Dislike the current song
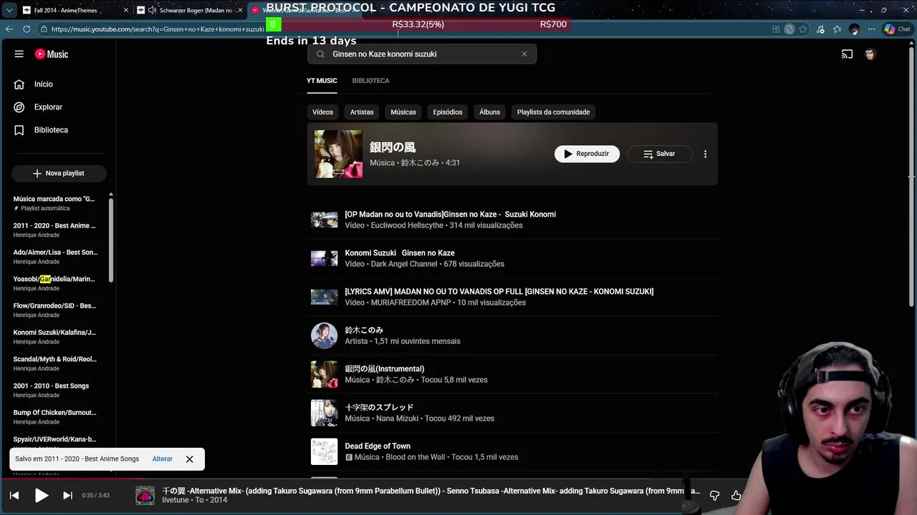The height and width of the screenshot is (515, 917). click(x=714, y=495)
